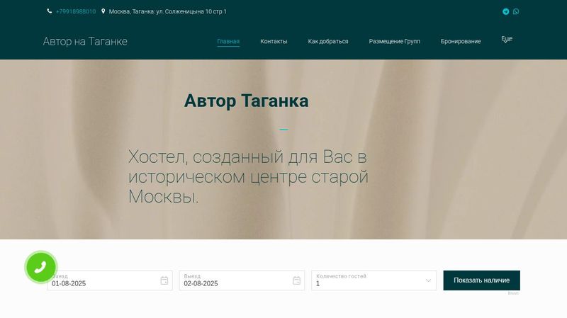567x318 pixels.
Task: Open the Бронирование menu item
Action: tap(461, 41)
